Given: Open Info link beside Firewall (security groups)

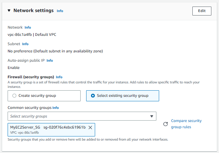Looking at the screenshot, I should click(59, 77).
